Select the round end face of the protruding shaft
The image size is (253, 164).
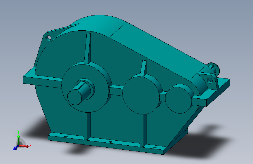[x=75, y=97]
